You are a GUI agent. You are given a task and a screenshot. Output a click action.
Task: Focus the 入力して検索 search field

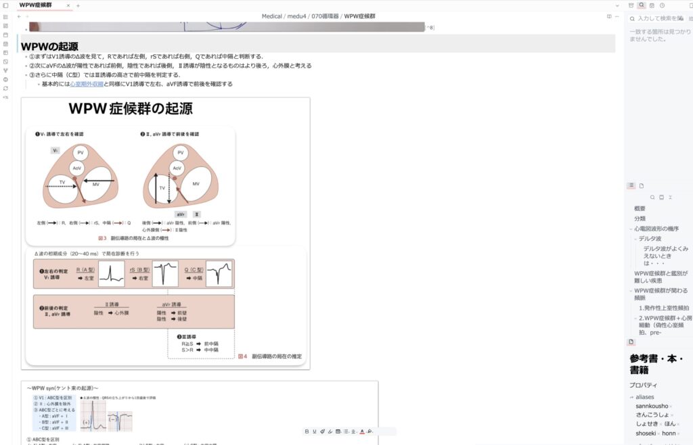(660, 18)
